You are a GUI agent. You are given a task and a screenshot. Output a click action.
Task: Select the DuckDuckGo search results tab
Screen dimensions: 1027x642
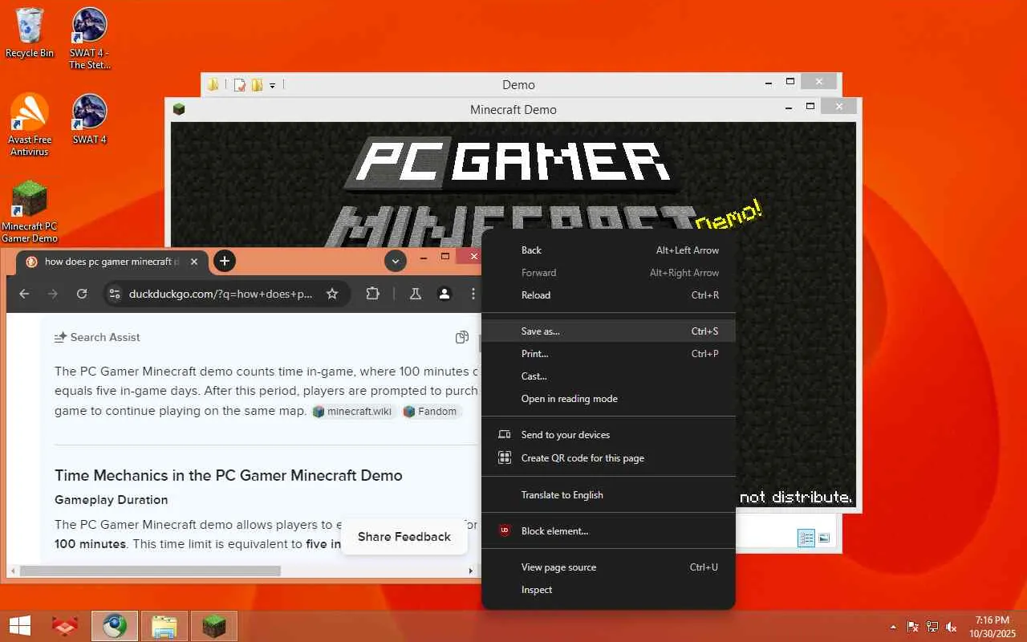pos(112,262)
